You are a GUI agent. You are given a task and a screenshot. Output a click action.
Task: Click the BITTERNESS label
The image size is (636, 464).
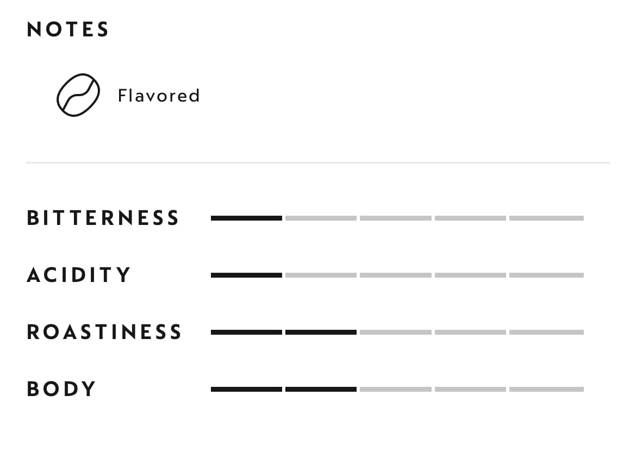click(x=103, y=218)
